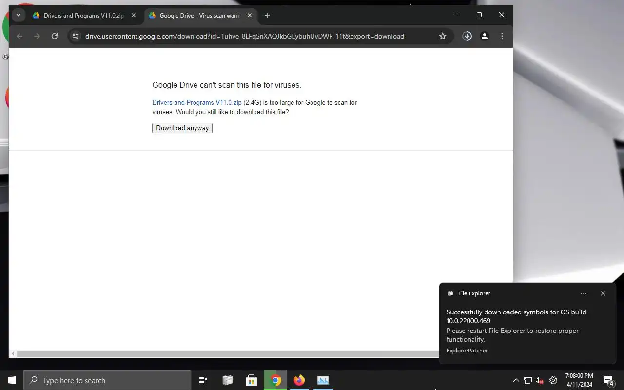Viewport: 624px width, 390px height.
Task: Open the clock showing 7:08:00 PM
Action: coord(579,380)
